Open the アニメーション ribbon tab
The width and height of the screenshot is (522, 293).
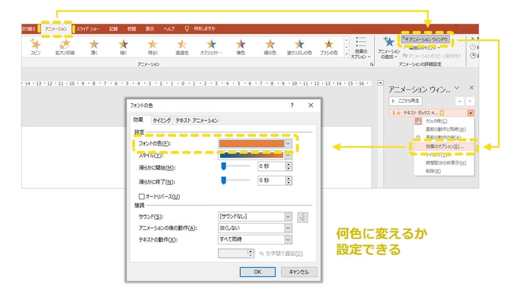[56, 29]
